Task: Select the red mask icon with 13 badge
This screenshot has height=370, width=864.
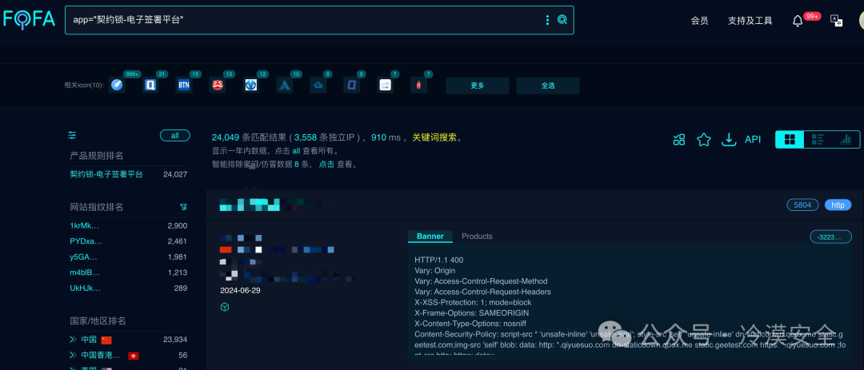Action: [218, 85]
